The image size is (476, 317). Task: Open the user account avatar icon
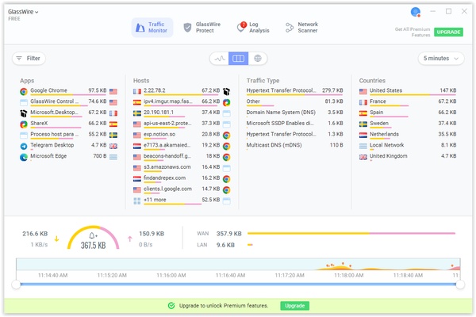click(415, 12)
